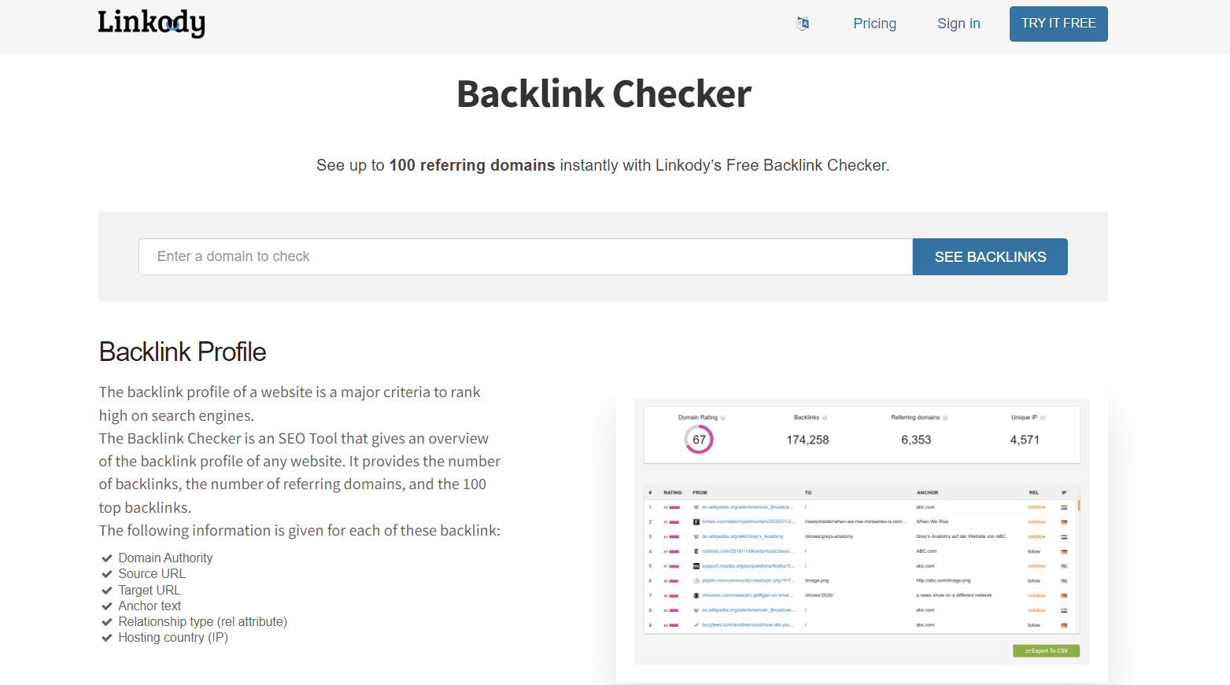Select 'Hosting country (IP)' text
The height and width of the screenshot is (685, 1230).
click(x=173, y=638)
